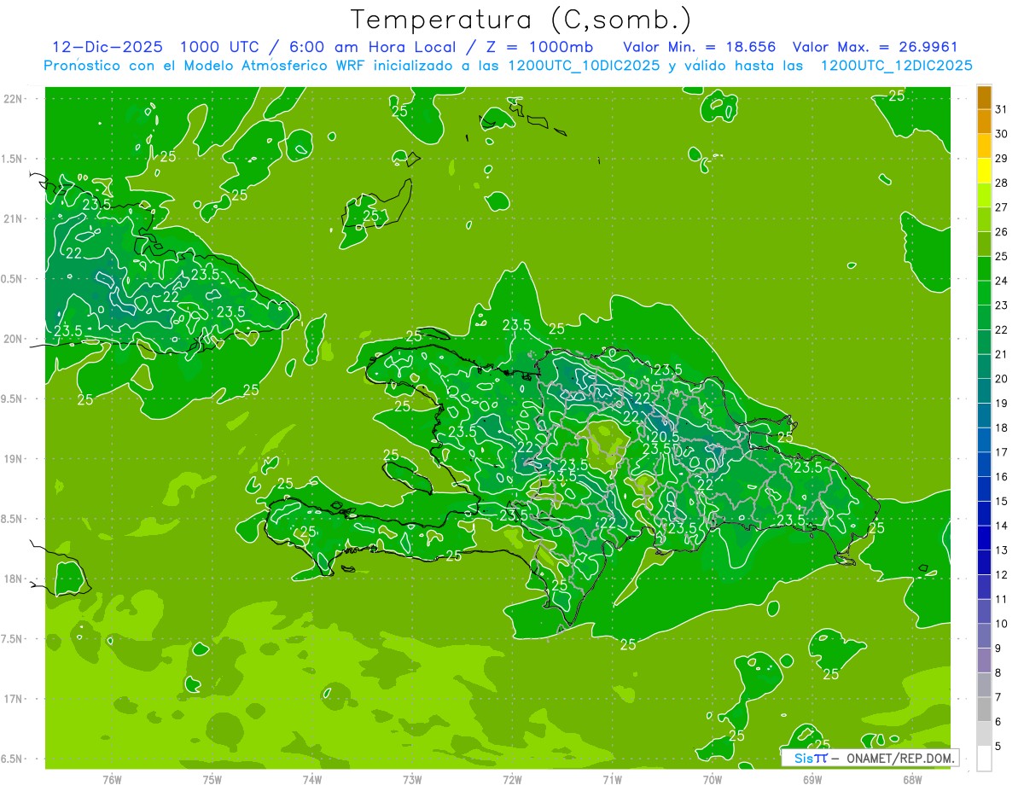The width and height of the screenshot is (1024, 791).
Task: Pick the dark blue legend swatch between 13 and 14
Action: click(984, 538)
